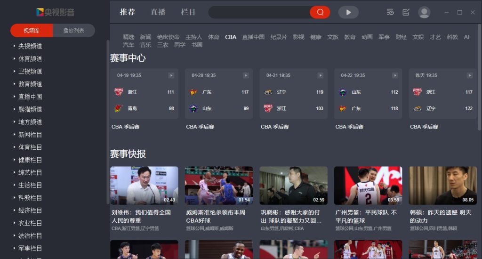Open the user avatar profile icon
Viewport: 482px width, 259px height.
coord(424,12)
